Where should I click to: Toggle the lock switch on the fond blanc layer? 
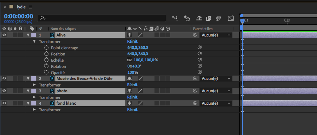pyautogui.click(x=21, y=103)
